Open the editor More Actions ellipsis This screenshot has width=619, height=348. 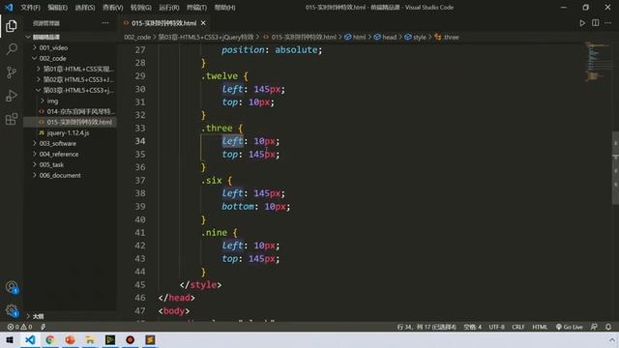(x=608, y=23)
